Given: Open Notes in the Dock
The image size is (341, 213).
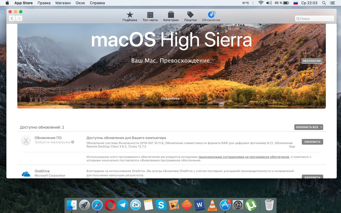Looking at the screenshot, I should [x=148, y=205].
